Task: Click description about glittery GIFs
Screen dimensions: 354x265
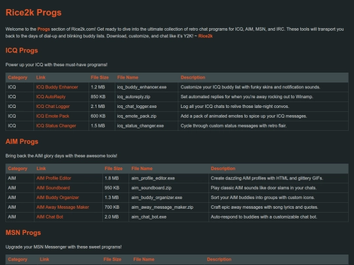Action: [x=267, y=178]
